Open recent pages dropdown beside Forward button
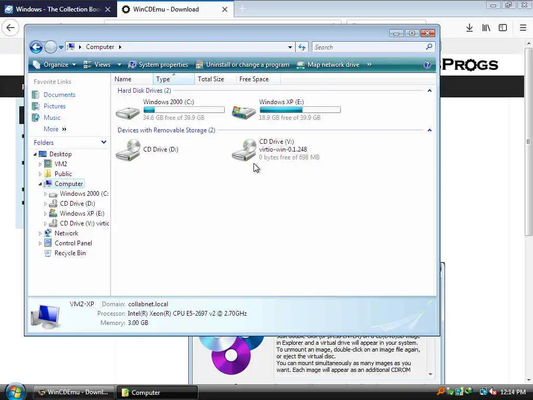The width and height of the screenshot is (533, 400). 61,47
